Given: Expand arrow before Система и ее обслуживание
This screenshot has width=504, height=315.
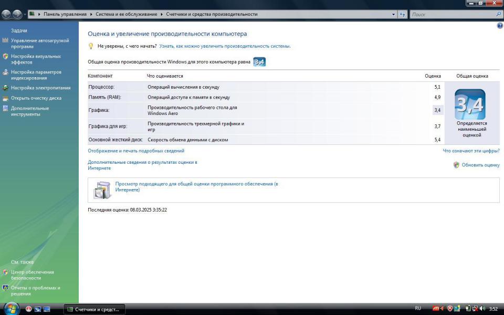Looking at the screenshot, I should 91,14.
